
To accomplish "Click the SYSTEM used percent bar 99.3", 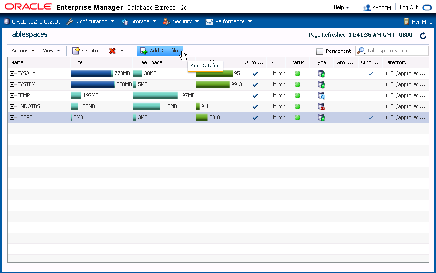I will [x=213, y=84].
